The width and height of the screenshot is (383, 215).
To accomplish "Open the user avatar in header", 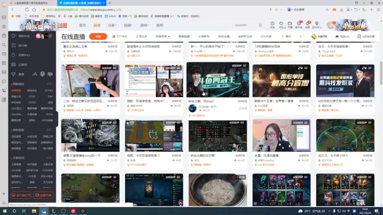I will (330, 25).
